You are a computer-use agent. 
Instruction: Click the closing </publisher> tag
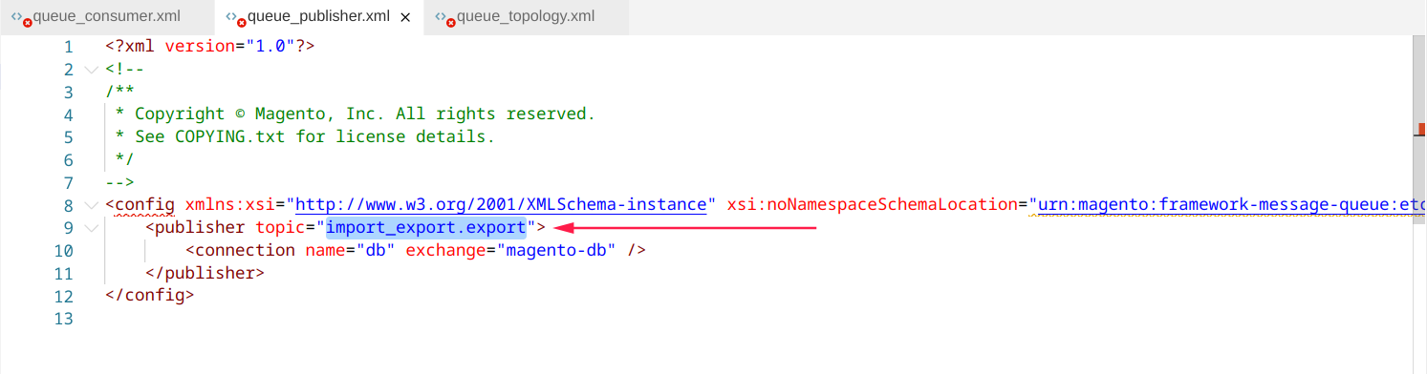click(x=204, y=273)
